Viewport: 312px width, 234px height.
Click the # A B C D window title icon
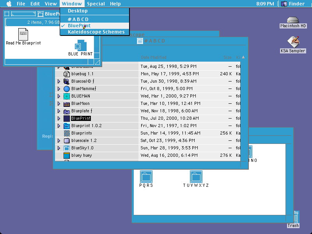click(140, 41)
